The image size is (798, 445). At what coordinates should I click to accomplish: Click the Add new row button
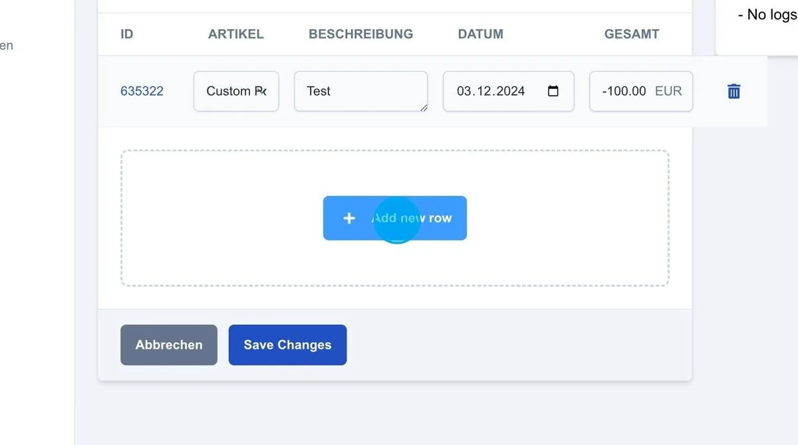click(x=395, y=218)
